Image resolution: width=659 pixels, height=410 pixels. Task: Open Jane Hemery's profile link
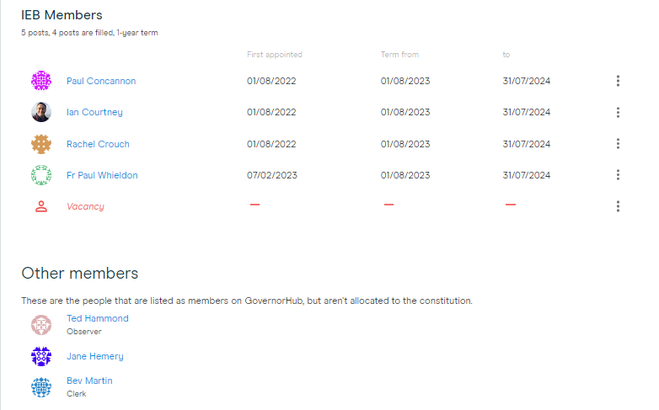click(x=95, y=356)
